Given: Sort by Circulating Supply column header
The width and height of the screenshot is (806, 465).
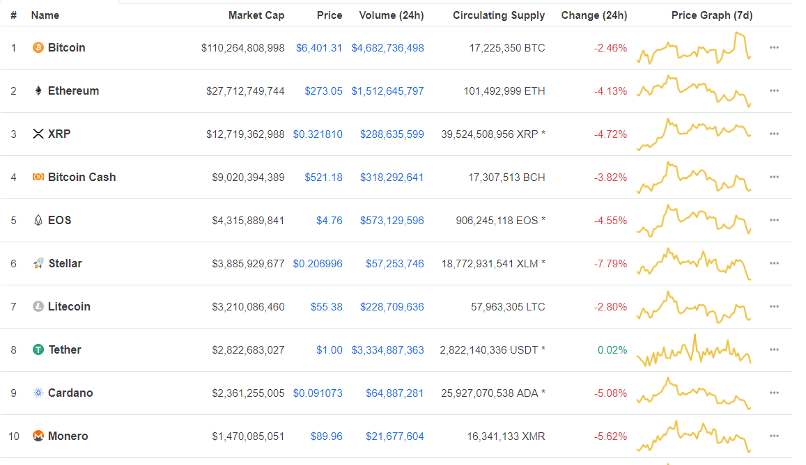Looking at the screenshot, I should (x=499, y=15).
